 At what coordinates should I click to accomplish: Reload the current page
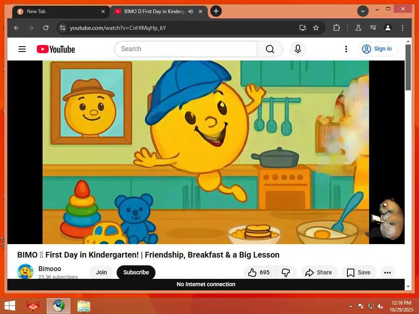click(46, 28)
